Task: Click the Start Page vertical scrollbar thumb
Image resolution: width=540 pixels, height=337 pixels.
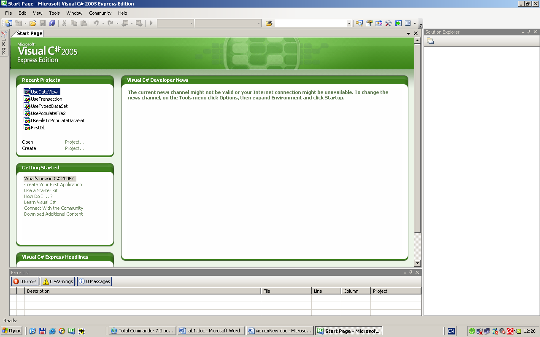Action: tap(418, 139)
